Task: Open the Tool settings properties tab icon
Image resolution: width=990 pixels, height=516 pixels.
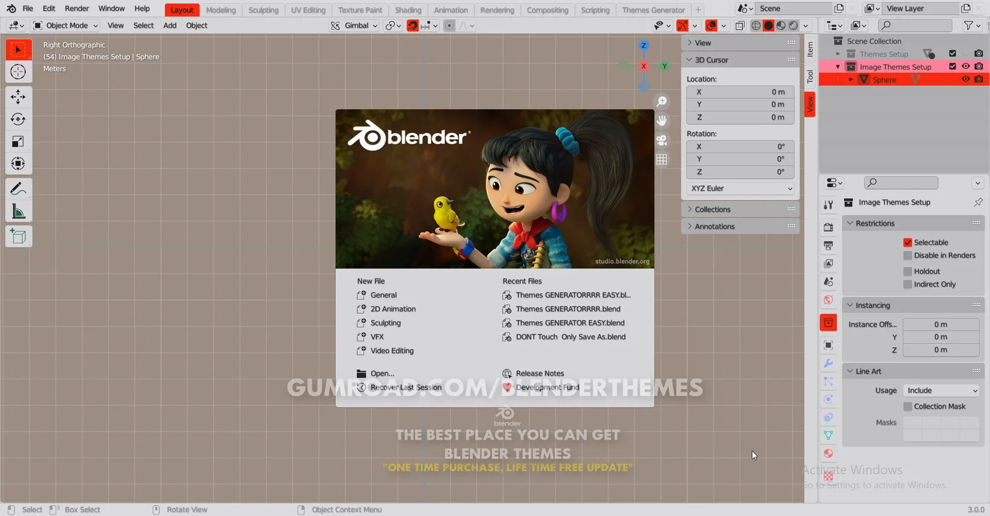Action: click(828, 205)
